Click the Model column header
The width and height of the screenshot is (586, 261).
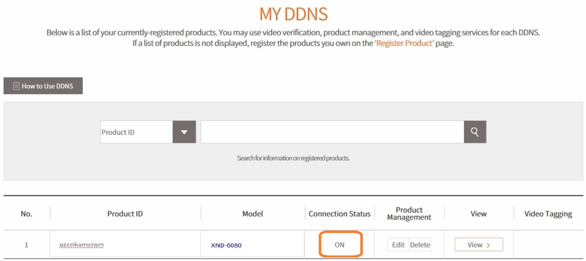tap(253, 214)
